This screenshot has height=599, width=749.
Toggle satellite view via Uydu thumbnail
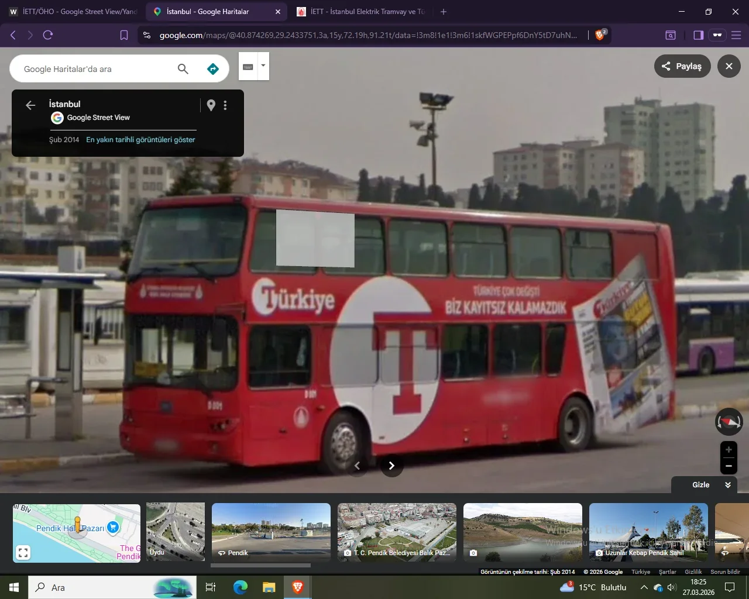point(175,531)
